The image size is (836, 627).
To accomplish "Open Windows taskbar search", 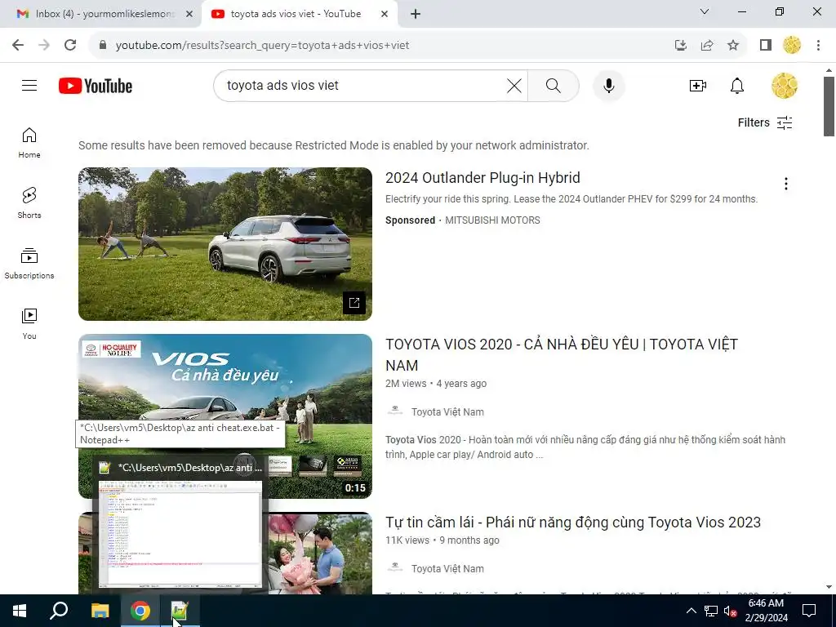I will [59, 611].
